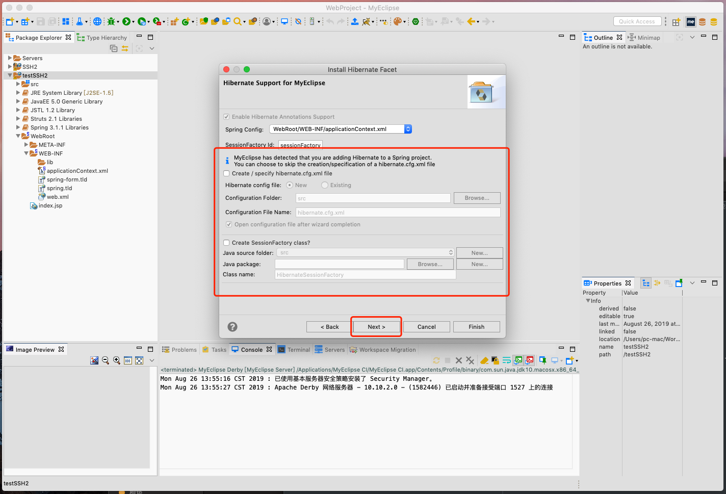This screenshot has width=726, height=494.
Task: Click the blue monitor toolbar icon
Action: (284, 21)
